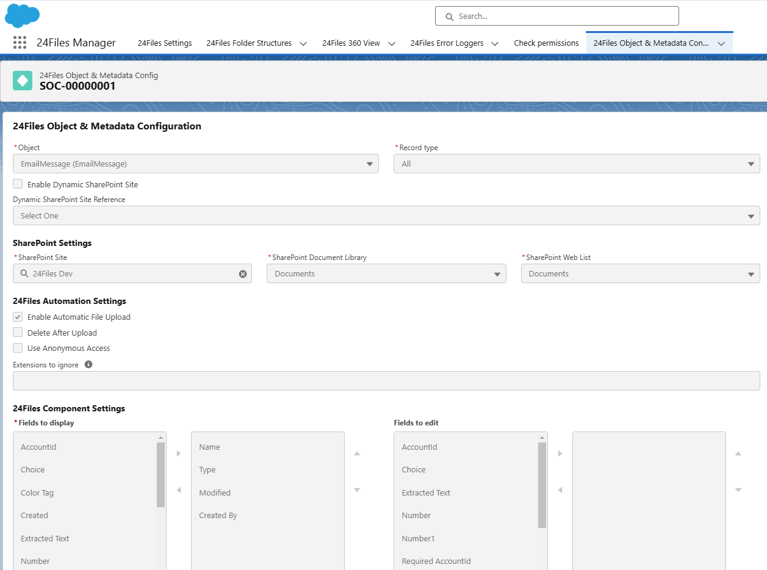Click the Salesforce cloud logo
The image size is (767, 570).
22,15
